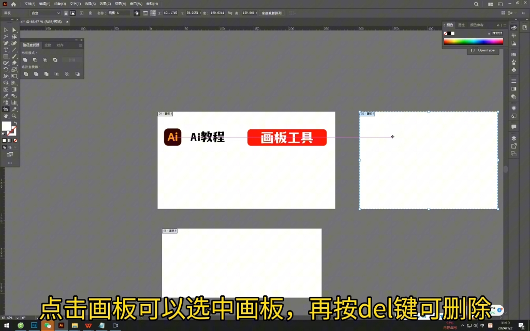Apply the Exclude shape mode in Pathfinder

pyautogui.click(x=55, y=59)
